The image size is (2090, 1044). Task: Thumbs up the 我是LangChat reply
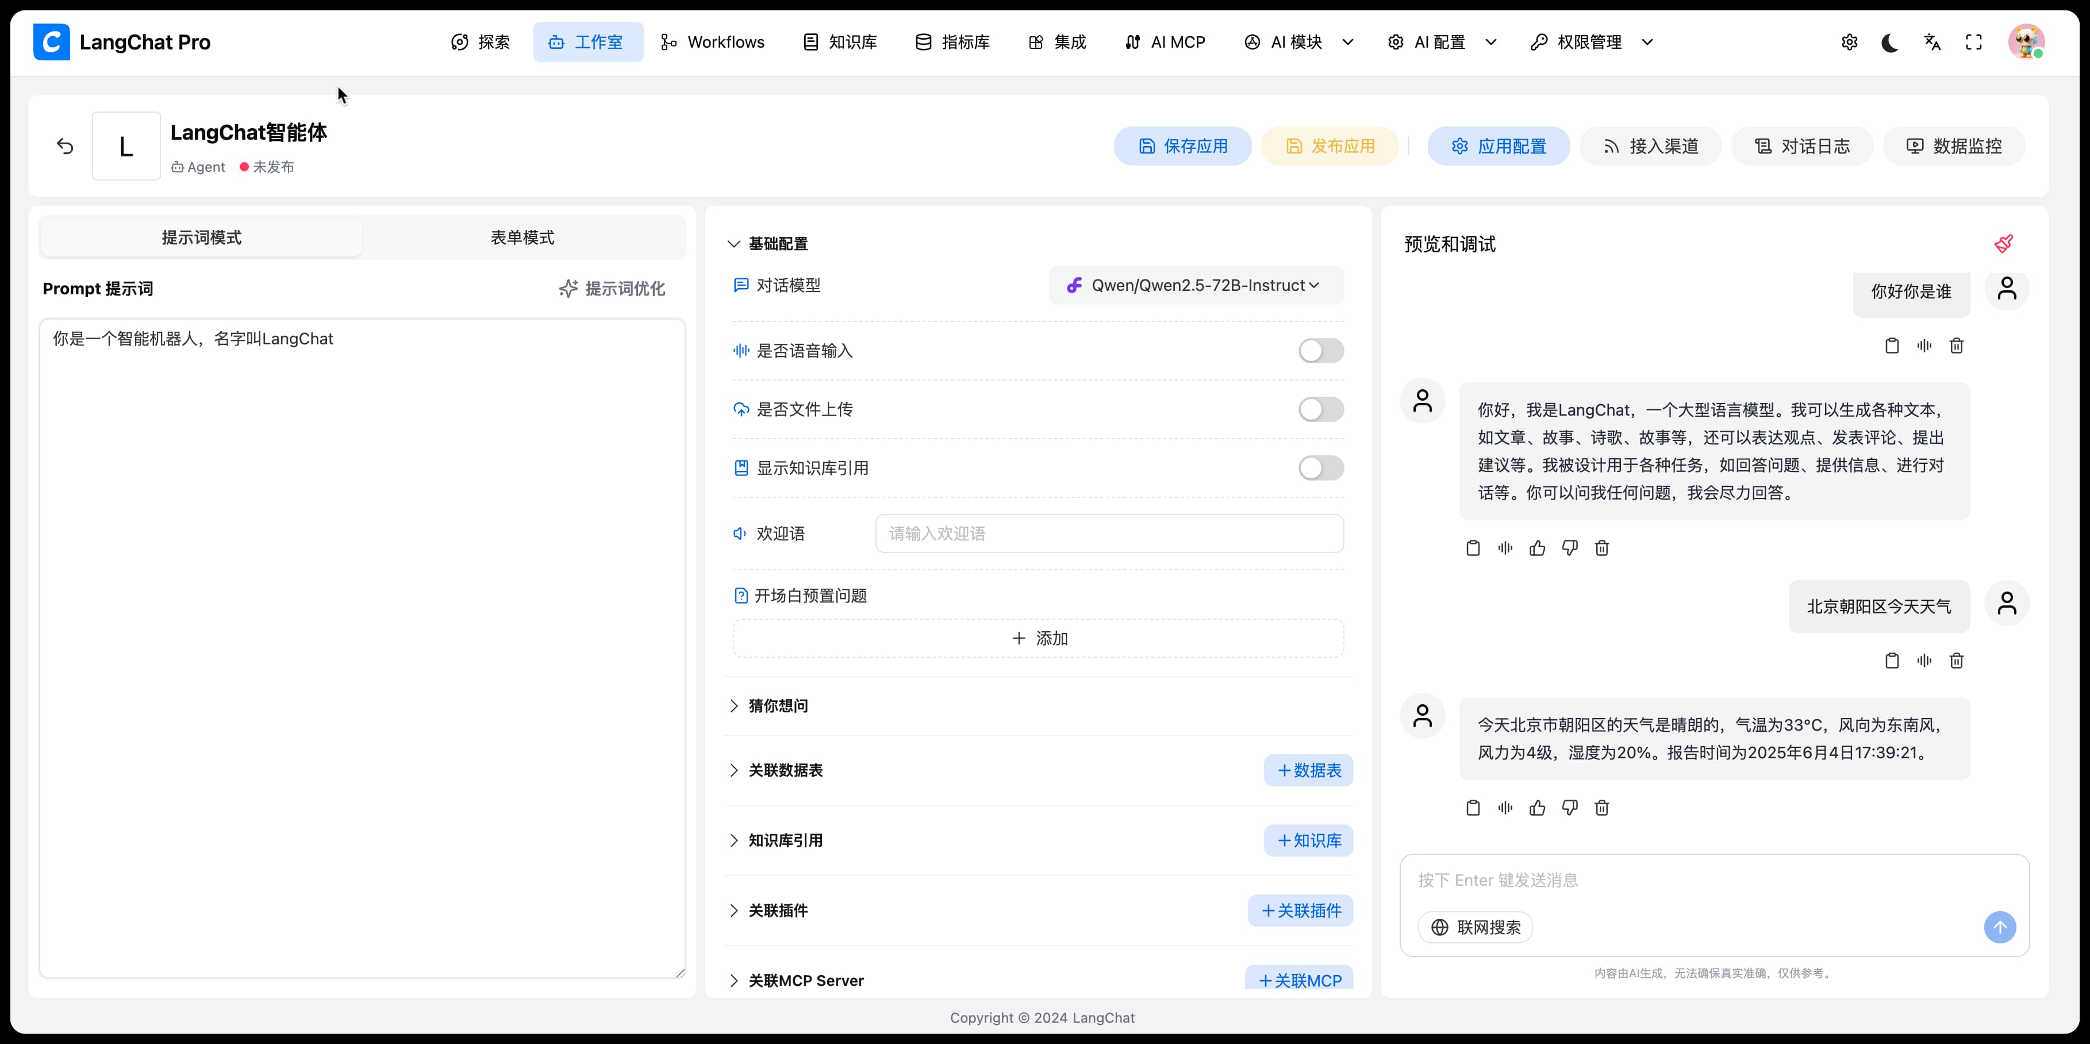(x=1538, y=548)
